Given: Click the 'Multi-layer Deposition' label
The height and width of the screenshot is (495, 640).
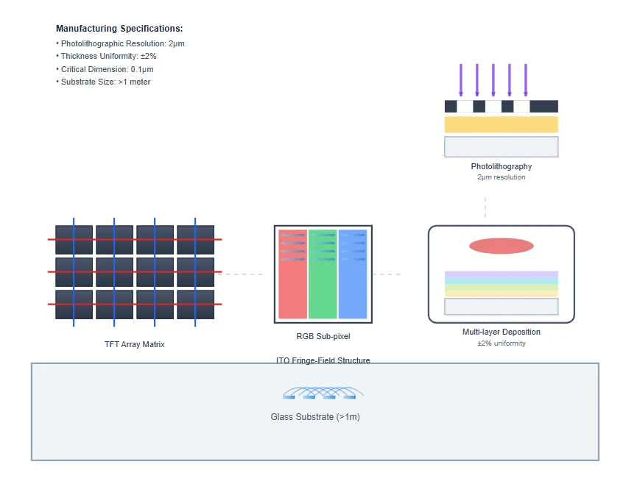Looking at the screenshot, I should tap(502, 332).
